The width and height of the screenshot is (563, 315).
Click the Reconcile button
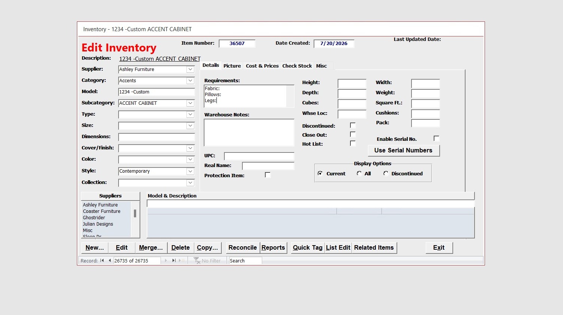(243, 248)
